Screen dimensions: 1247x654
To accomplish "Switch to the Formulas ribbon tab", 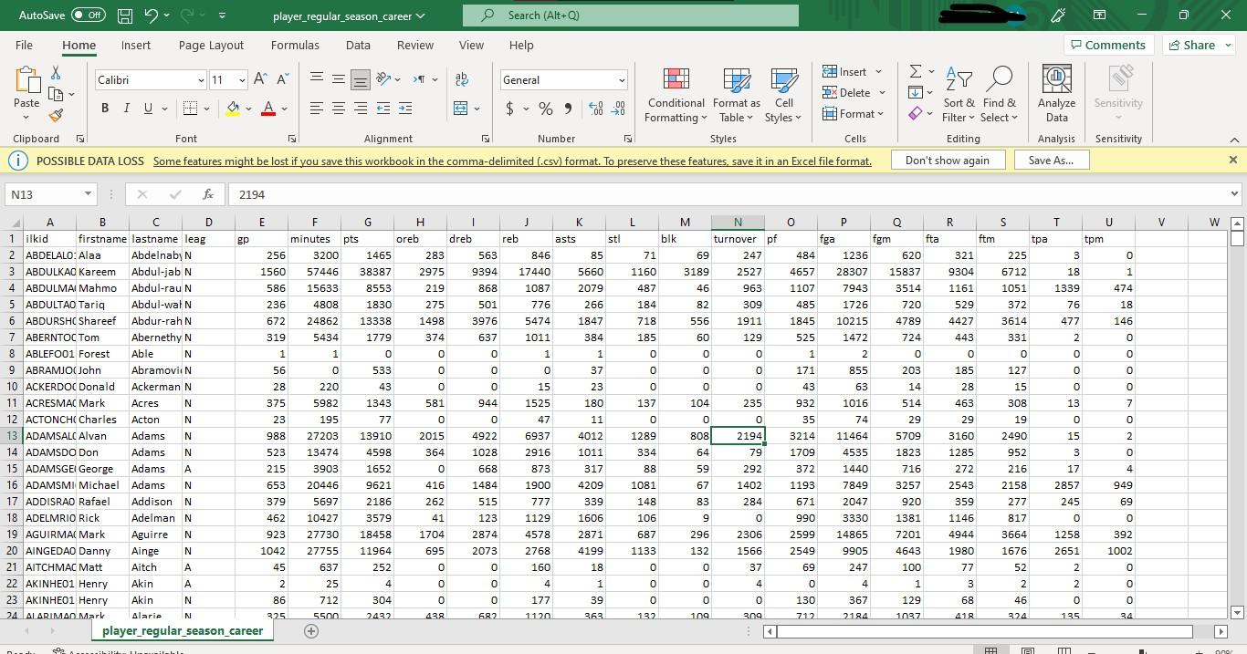I will tap(295, 45).
